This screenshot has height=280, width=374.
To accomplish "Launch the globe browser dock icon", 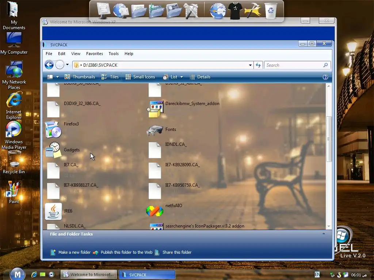I will (x=218, y=11).
